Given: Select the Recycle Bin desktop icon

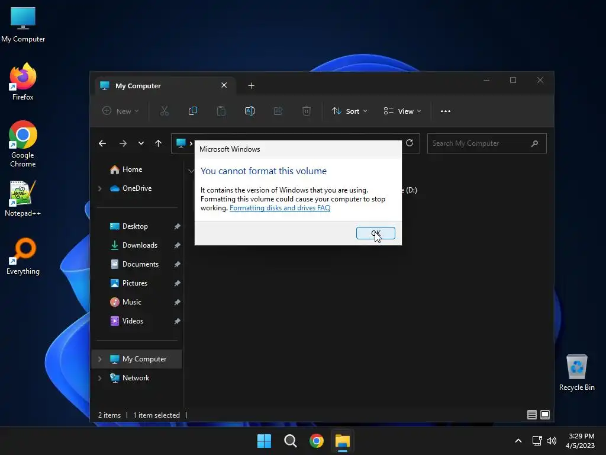Looking at the screenshot, I should tap(576, 373).
